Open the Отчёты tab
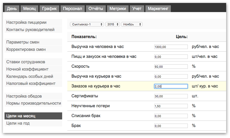Viewport: 230px width, 138px height. point(96,9)
